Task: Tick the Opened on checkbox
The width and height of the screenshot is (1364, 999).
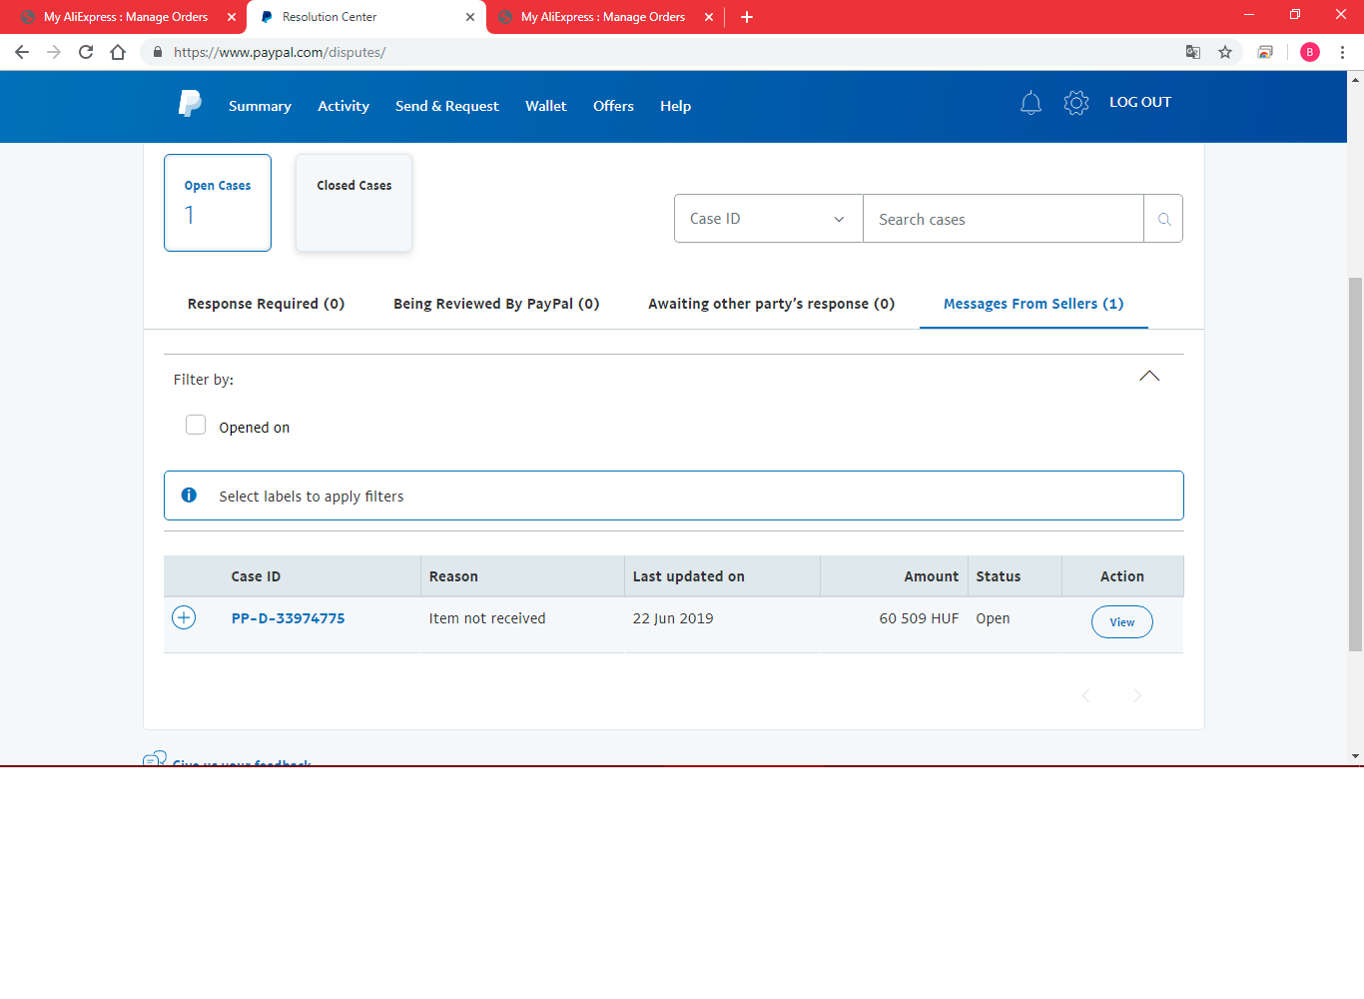Action: (196, 425)
